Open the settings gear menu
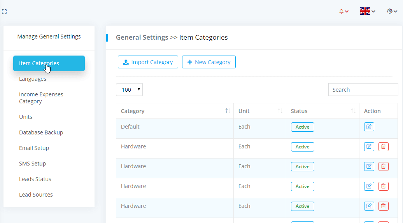The height and width of the screenshot is (223, 403). click(x=392, y=11)
